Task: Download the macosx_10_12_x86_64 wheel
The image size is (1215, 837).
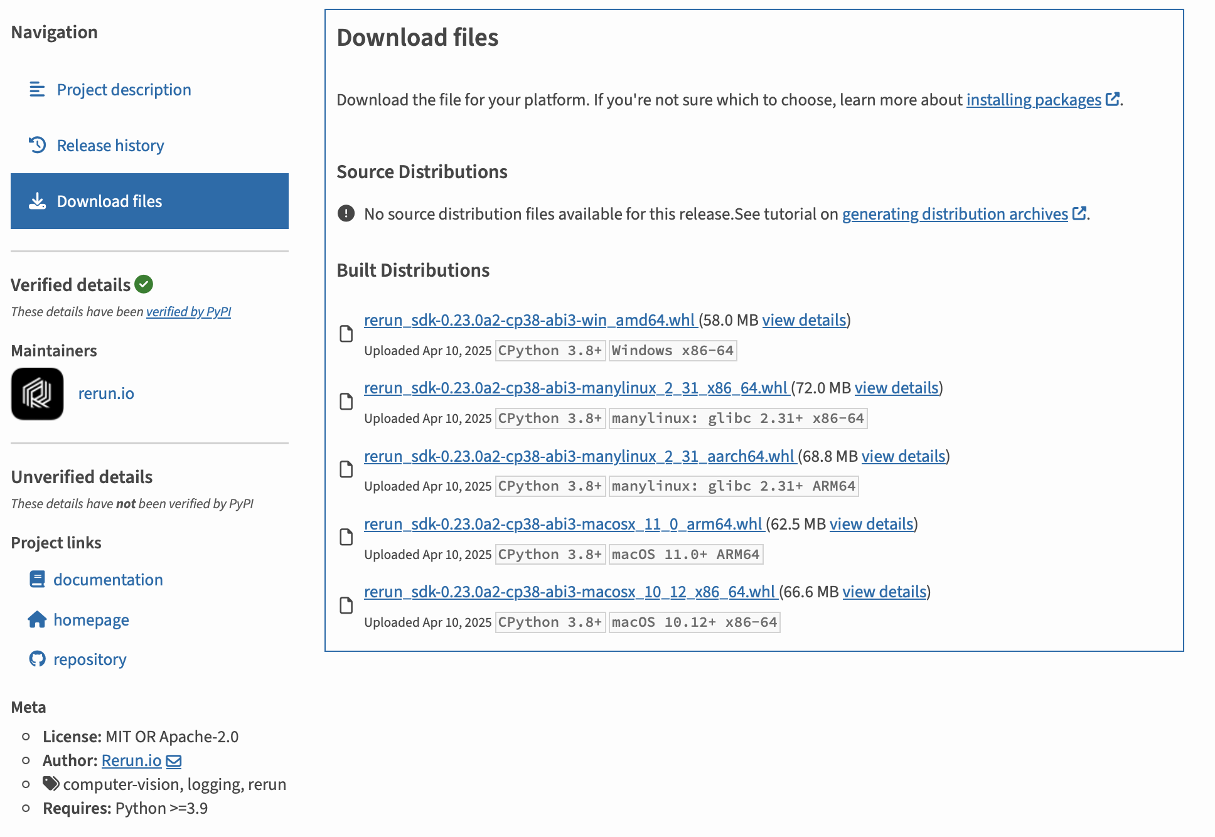Action: point(570,592)
